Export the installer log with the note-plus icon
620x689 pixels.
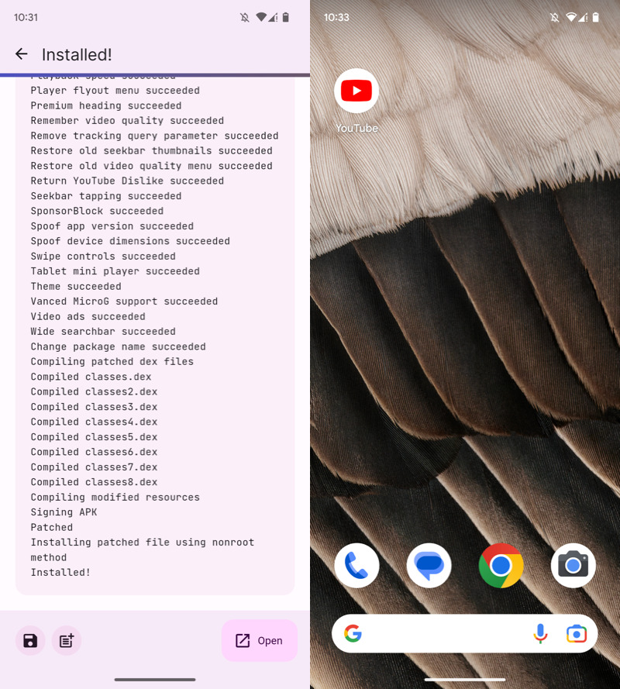pos(67,641)
